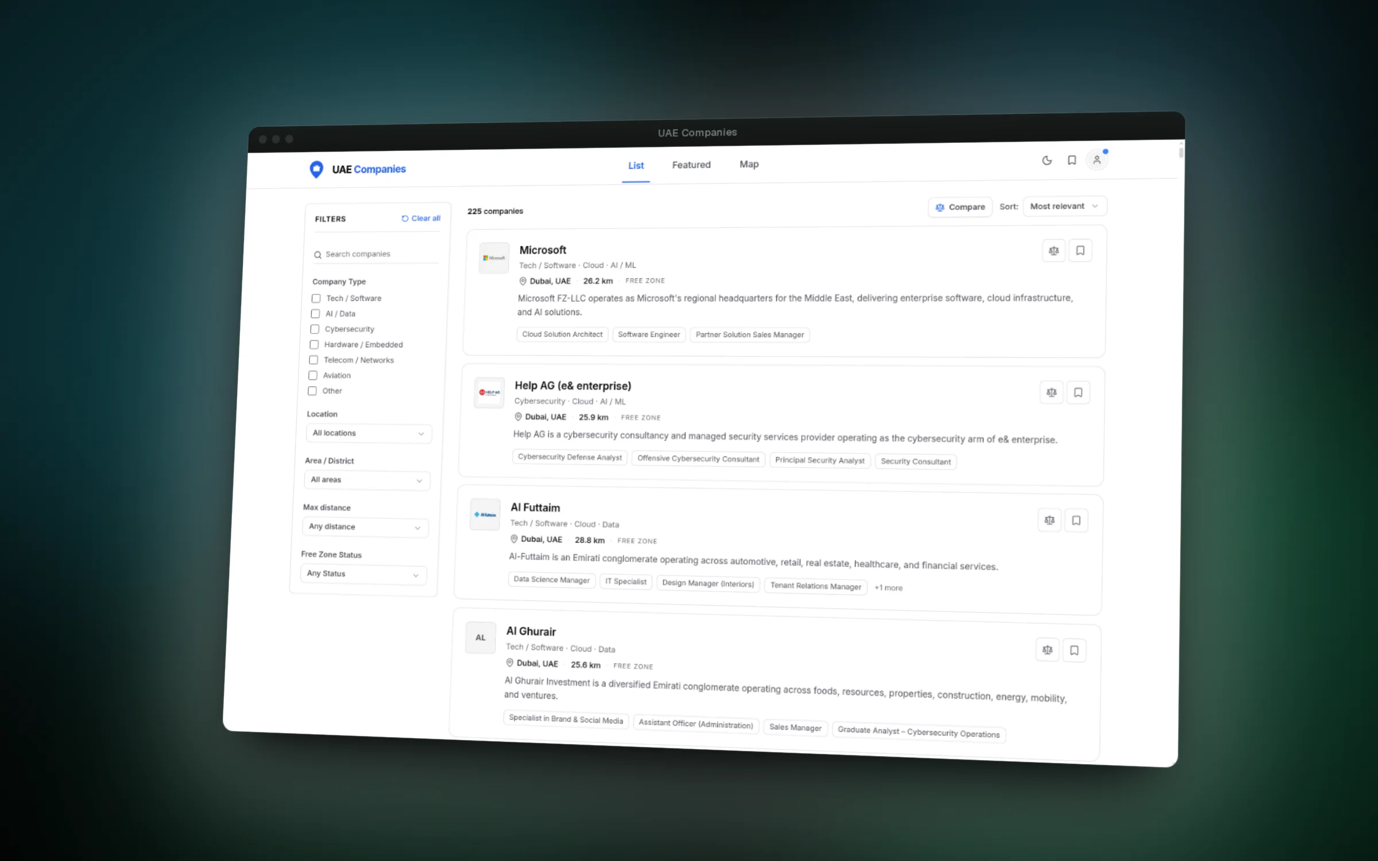
Task: Expand the Any Status free zone dropdown
Action: coord(363,574)
